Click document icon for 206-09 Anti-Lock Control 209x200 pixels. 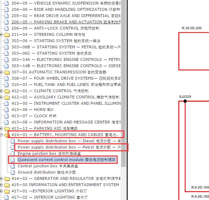click(7, 29)
